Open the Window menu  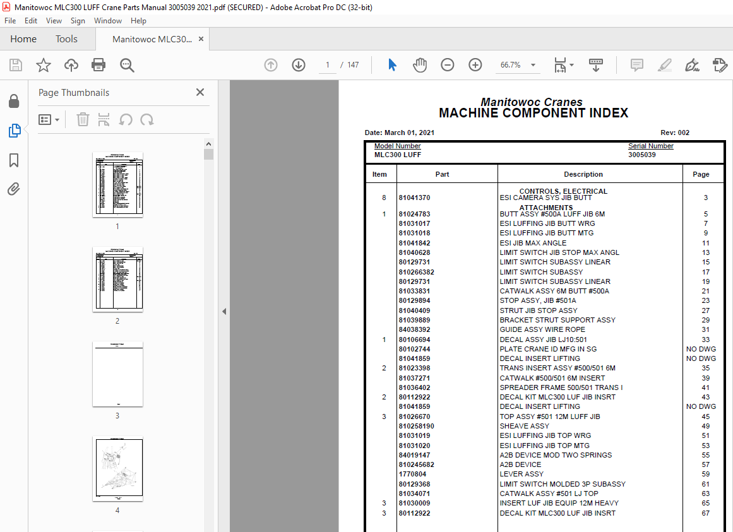pyautogui.click(x=107, y=21)
